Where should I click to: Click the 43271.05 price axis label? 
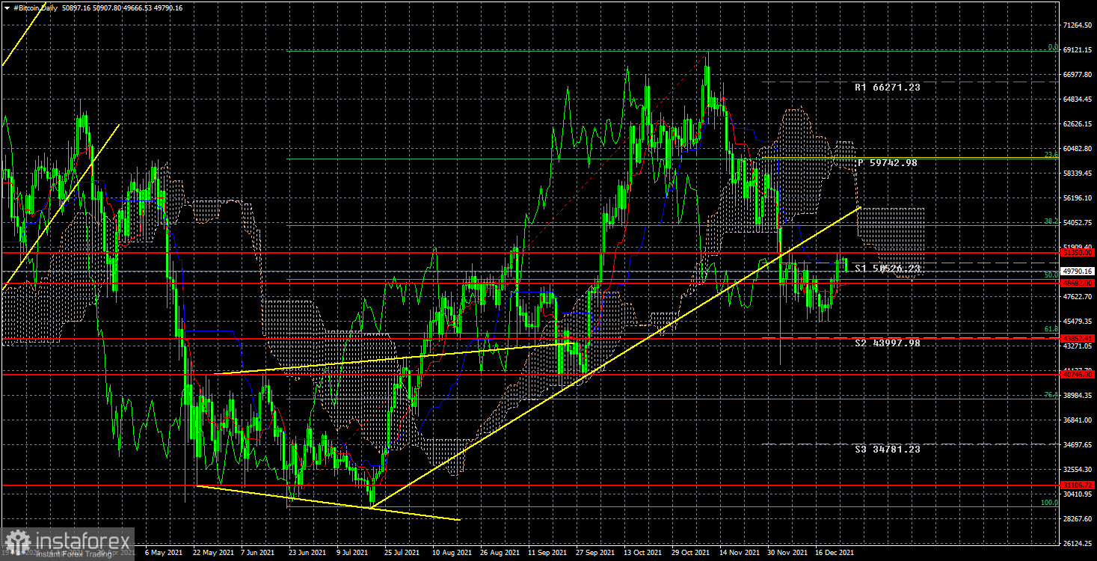pos(1078,346)
